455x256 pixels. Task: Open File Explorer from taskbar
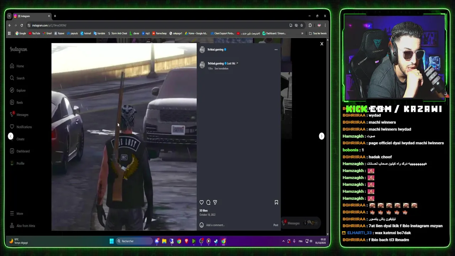pos(164,241)
